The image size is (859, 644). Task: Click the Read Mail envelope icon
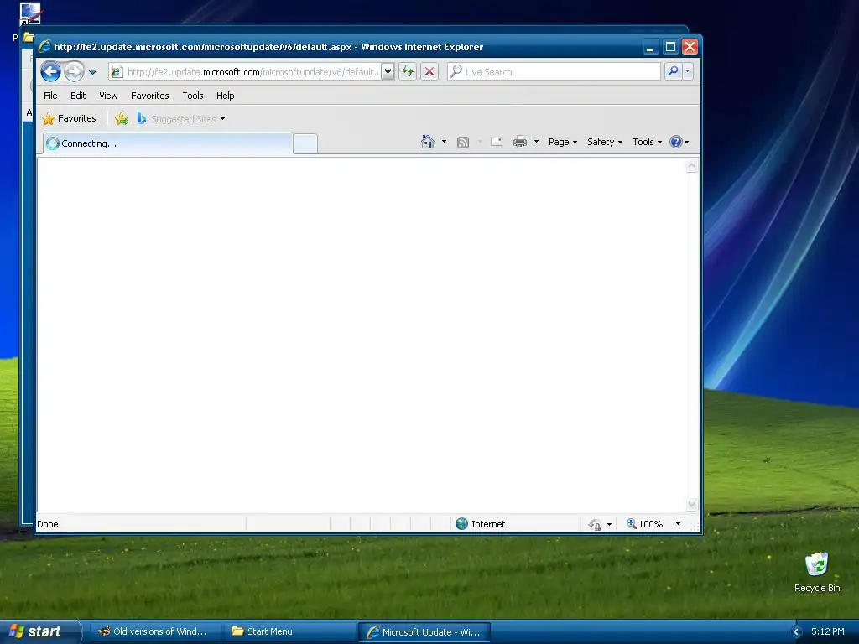coord(497,142)
